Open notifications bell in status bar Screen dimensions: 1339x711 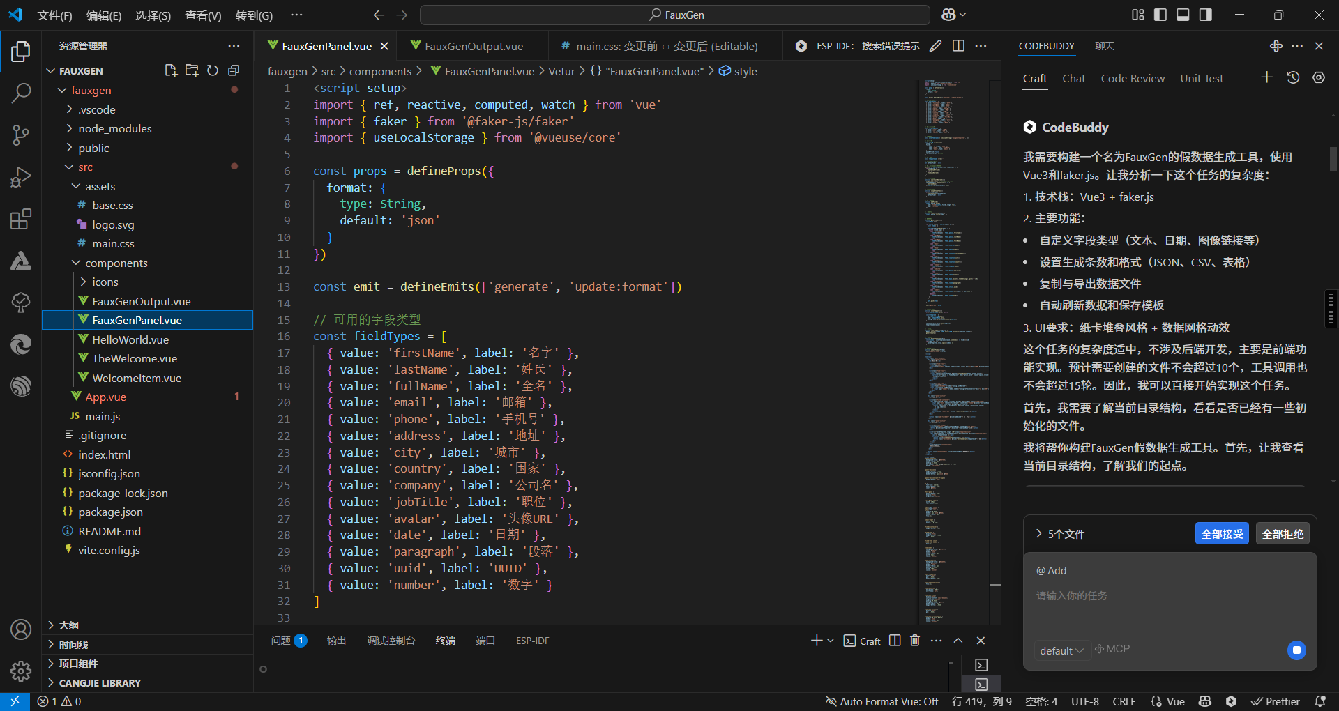point(1320,701)
